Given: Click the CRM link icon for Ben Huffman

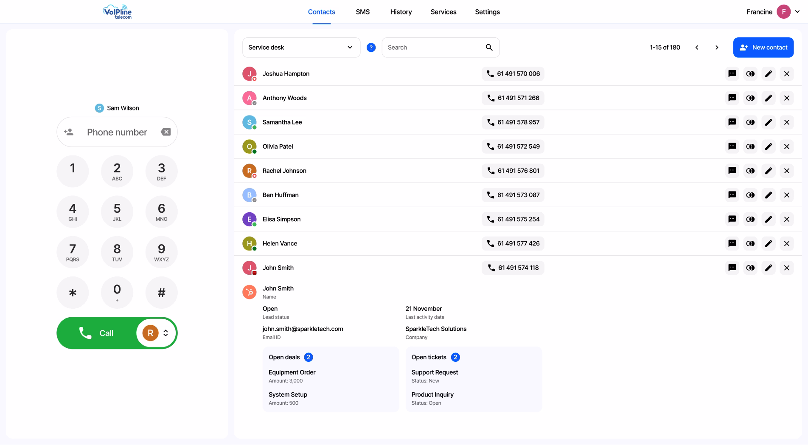Looking at the screenshot, I should coord(750,195).
